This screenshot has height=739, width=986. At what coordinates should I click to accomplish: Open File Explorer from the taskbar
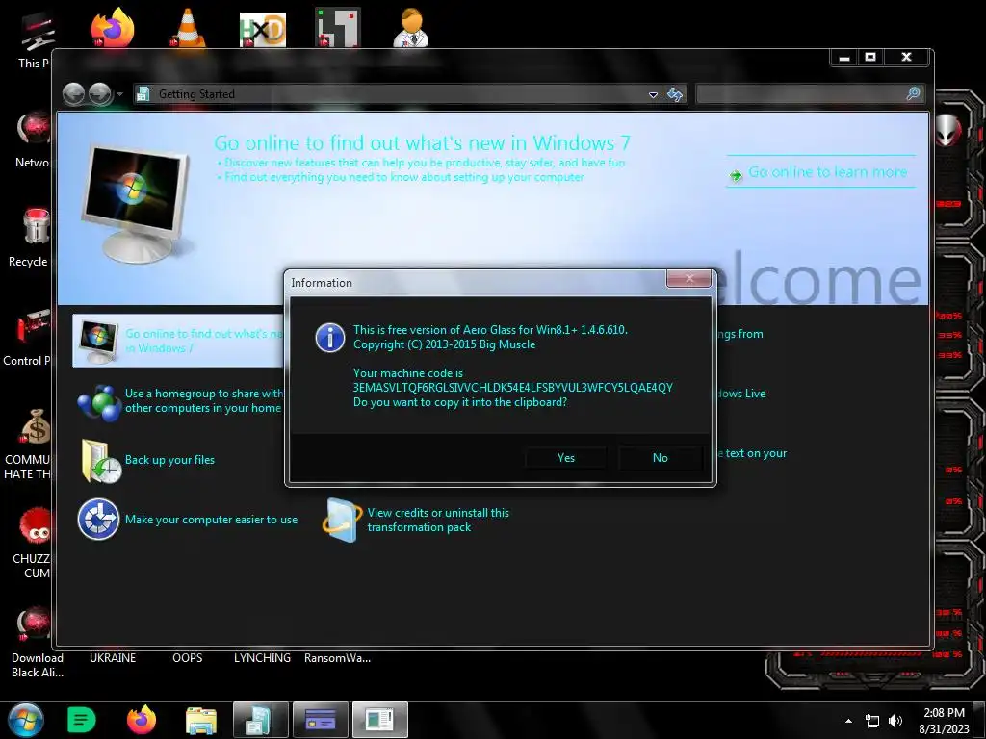pyautogui.click(x=201, y=720)
